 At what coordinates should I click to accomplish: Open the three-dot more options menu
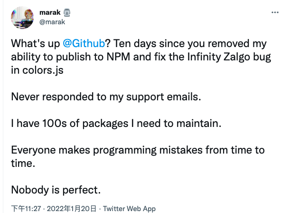(275, 12)
